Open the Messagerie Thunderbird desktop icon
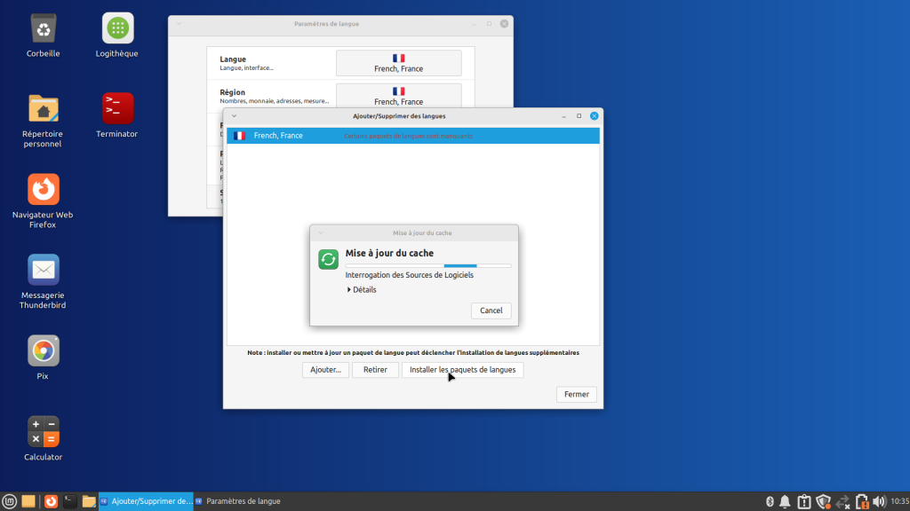Screen dimensions: 910x511 43,270
